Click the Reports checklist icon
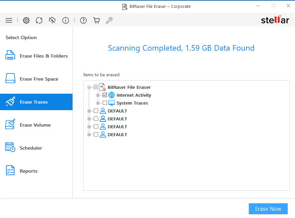This screenshot has height=218, width=295. coord(10,170)
